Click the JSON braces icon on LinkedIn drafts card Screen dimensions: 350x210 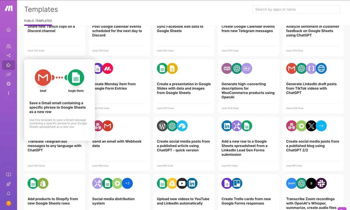(311, 68)
